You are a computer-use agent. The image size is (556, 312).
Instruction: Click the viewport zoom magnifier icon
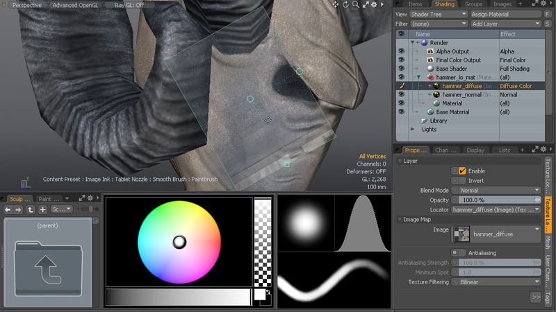[x=356, y=4]
